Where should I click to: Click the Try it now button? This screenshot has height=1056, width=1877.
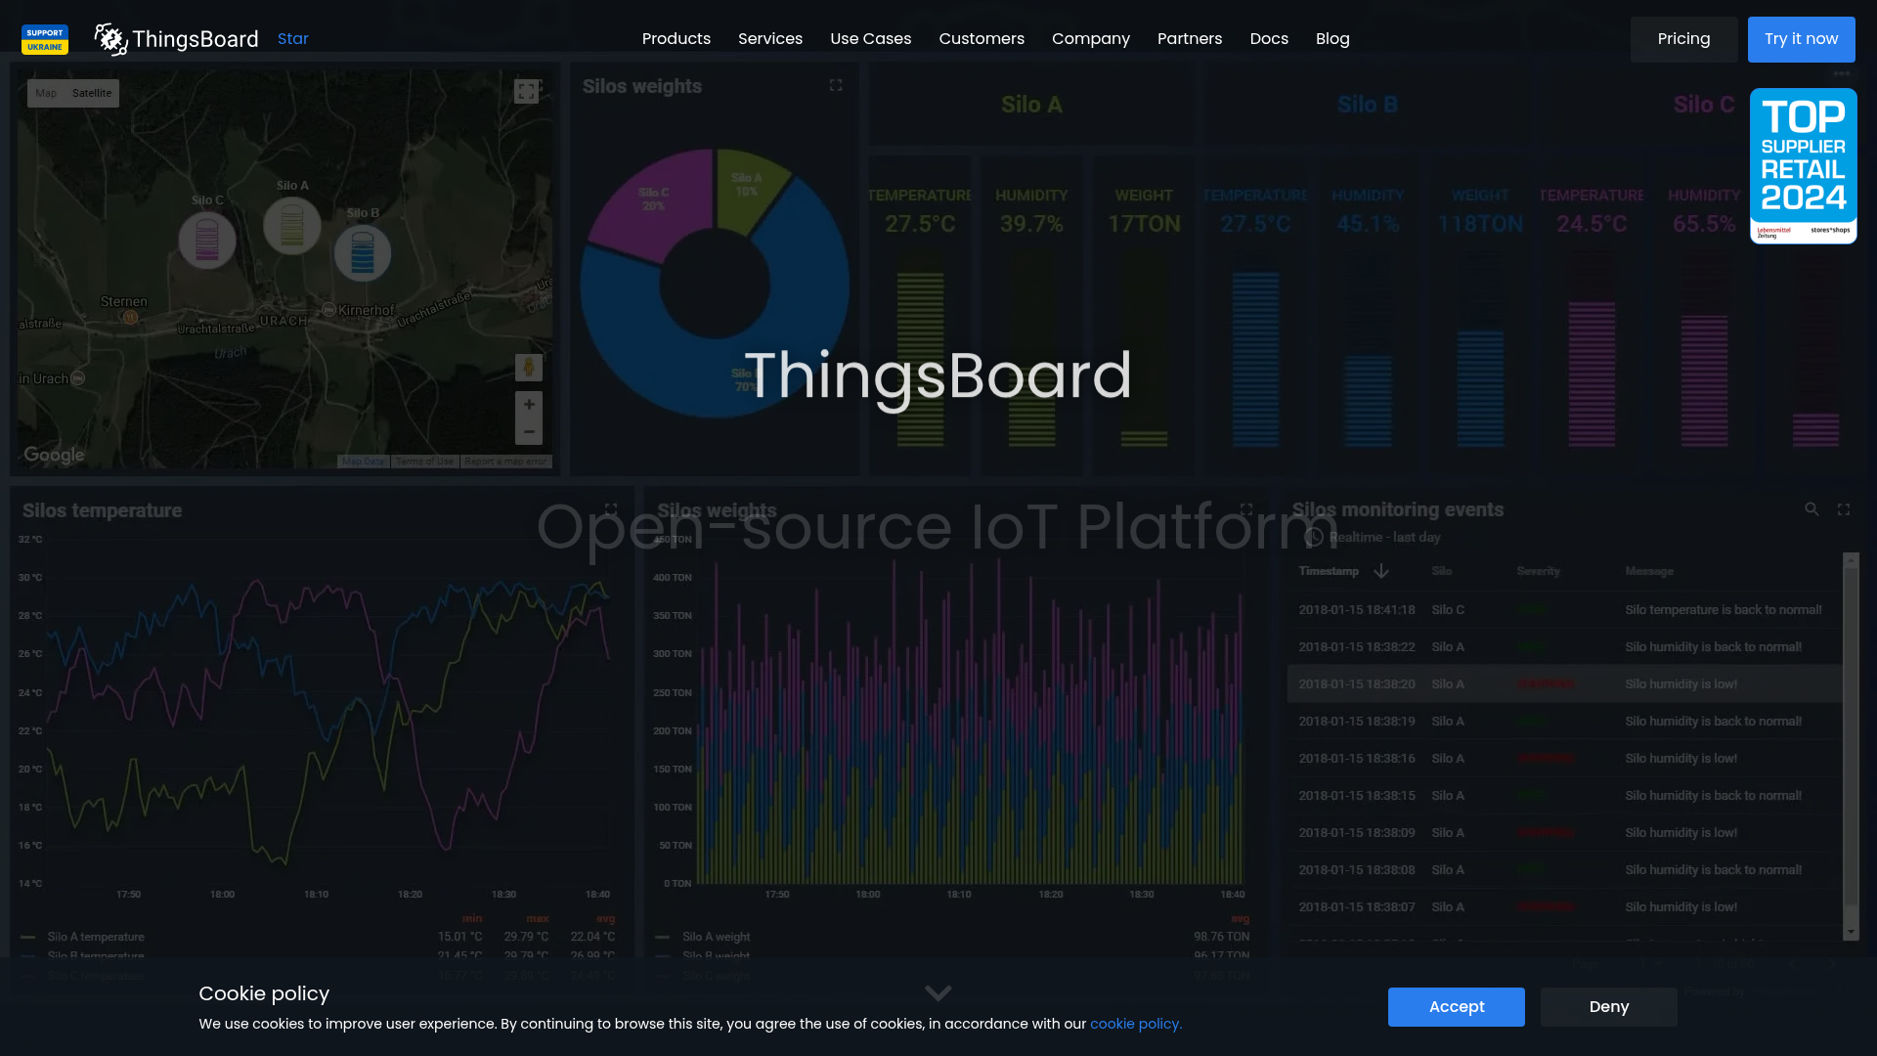tap(1801, 39)
